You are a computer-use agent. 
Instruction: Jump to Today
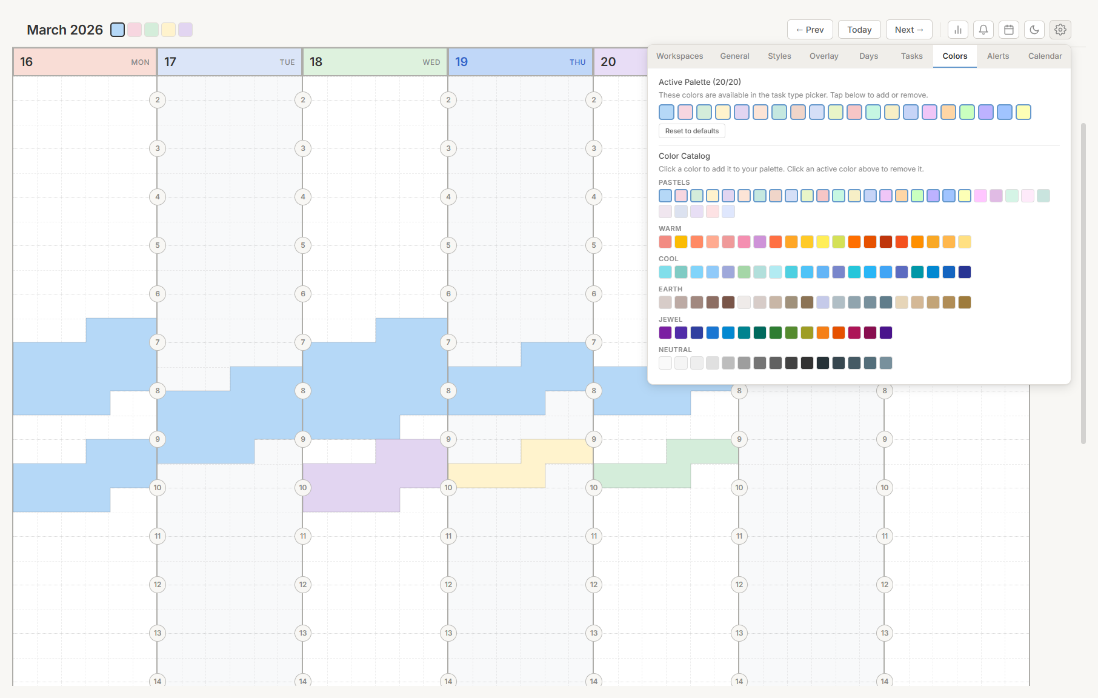click(859, 30)
